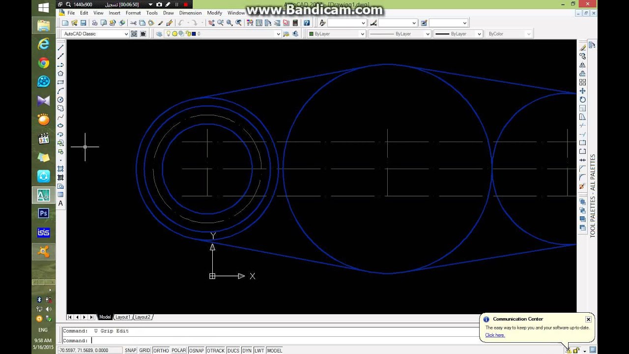Toggle OSNAP in status bar

(196, 351)
